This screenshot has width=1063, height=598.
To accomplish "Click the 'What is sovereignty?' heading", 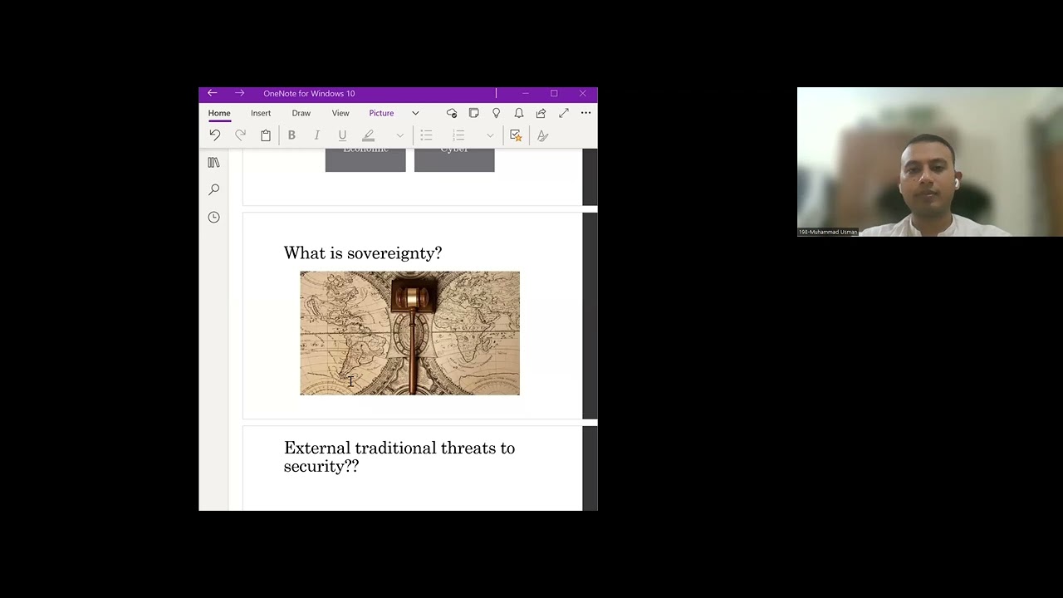I will pyautogui.click(x=363, y=252).
